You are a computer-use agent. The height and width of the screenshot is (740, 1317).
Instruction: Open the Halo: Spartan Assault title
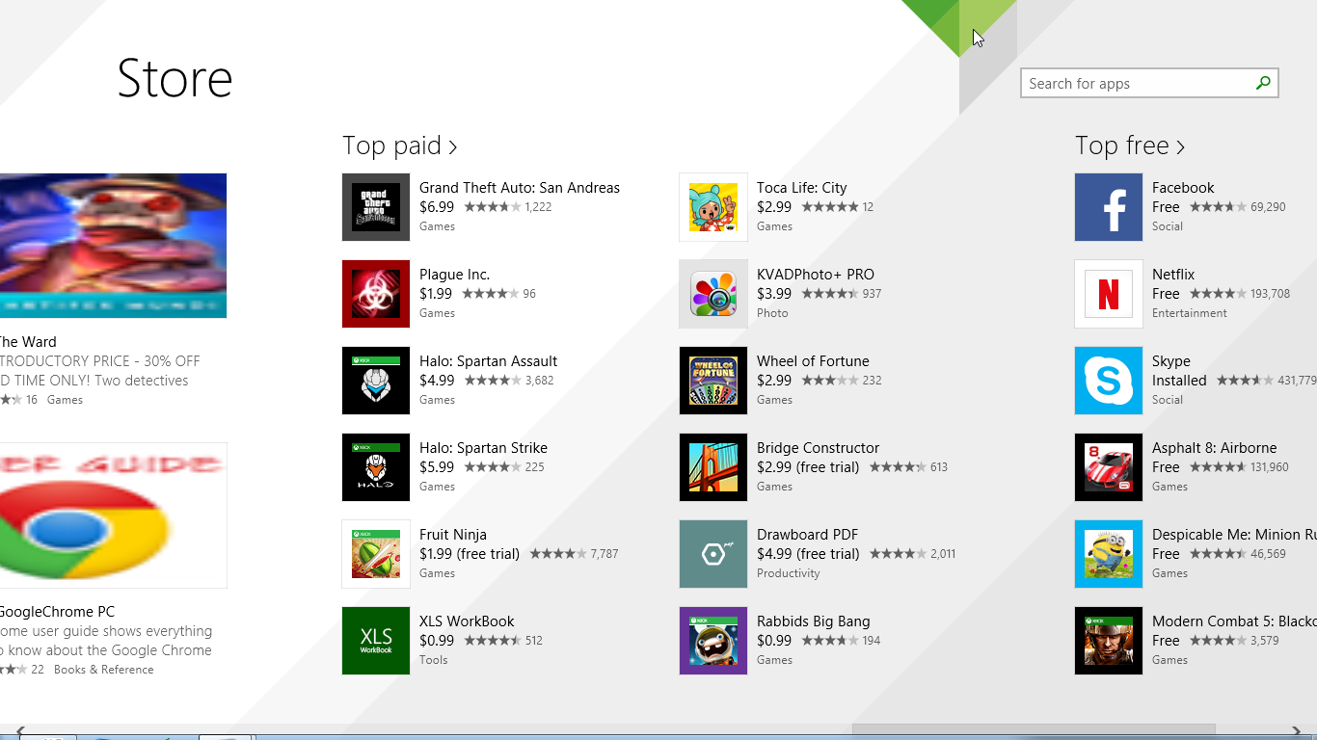click(488, 361)
